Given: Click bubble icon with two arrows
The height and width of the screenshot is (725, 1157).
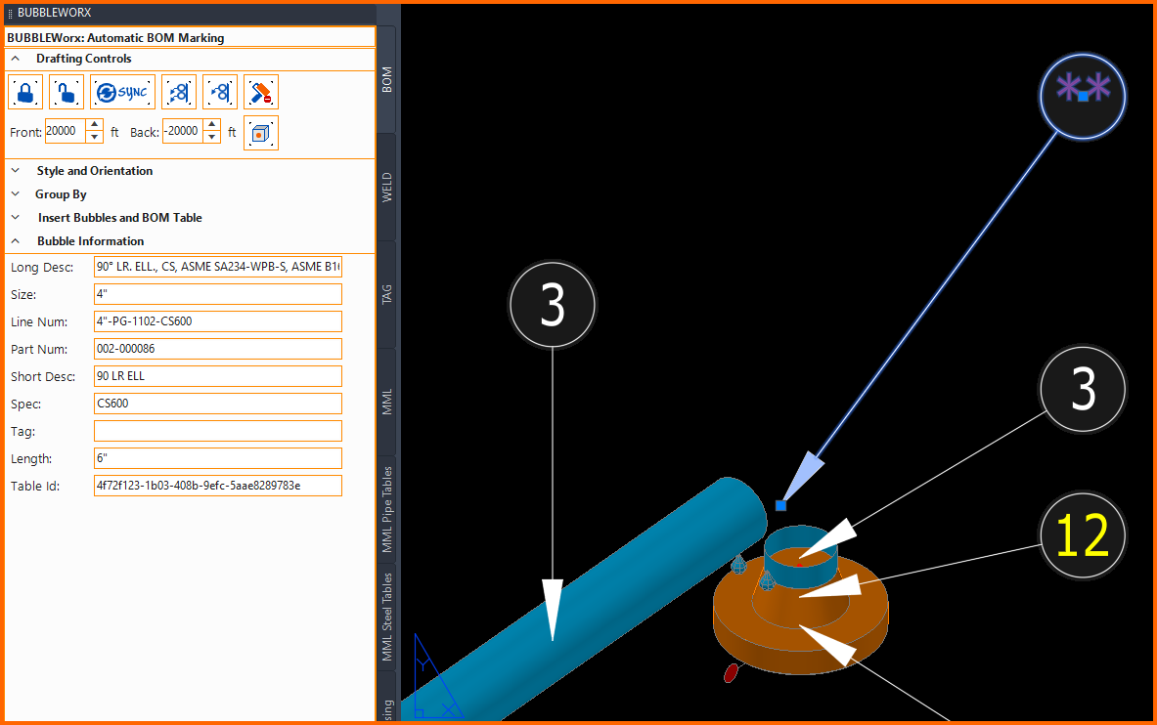Looking at the screenshot, I should pos(179,92).
